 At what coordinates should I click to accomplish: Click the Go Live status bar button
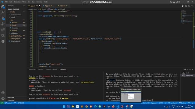pyautogui.click(x=183, y=103)
